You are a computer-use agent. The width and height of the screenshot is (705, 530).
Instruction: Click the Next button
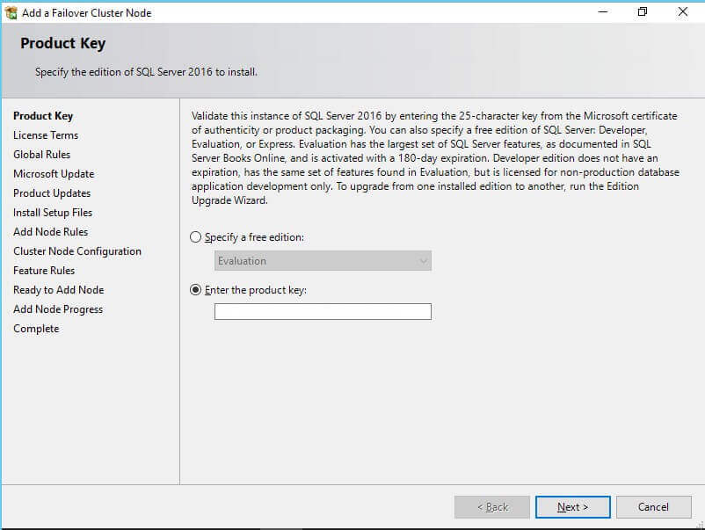[x=572, y=507]
